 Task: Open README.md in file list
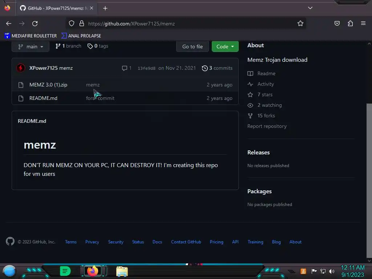(x=43, y=98)
